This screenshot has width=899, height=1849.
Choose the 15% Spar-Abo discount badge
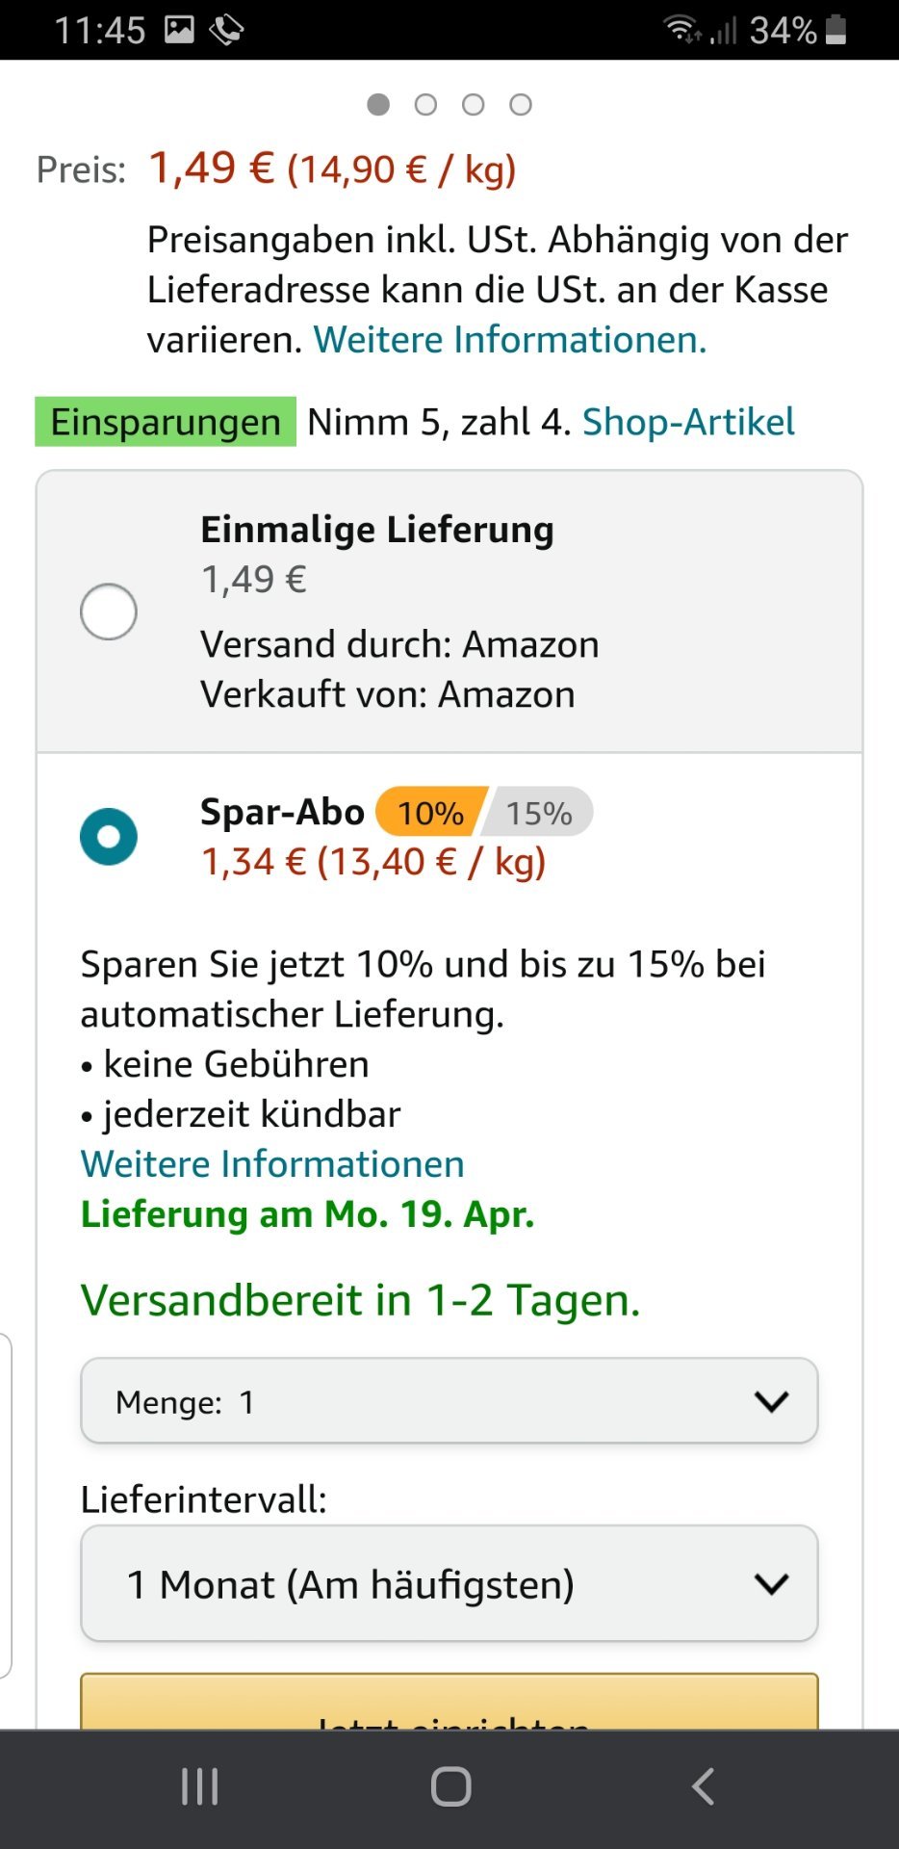539,813
